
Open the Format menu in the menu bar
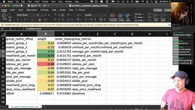click(45, 2)
